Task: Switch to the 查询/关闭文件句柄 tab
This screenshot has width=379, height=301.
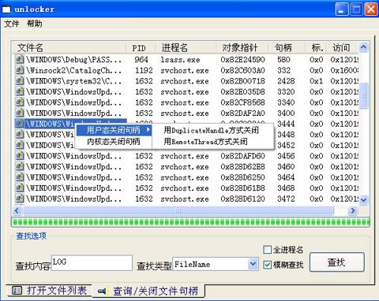Action: 148,291
